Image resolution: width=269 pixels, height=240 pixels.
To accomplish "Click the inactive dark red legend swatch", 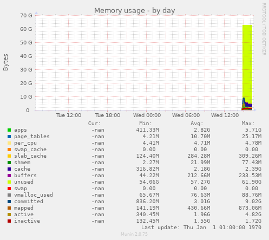I will click(x=9, y=221).
